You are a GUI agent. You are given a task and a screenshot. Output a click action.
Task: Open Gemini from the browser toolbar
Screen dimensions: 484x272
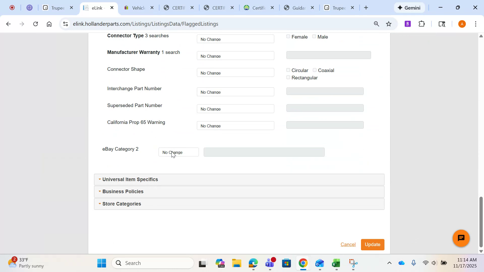pos(409,8)
